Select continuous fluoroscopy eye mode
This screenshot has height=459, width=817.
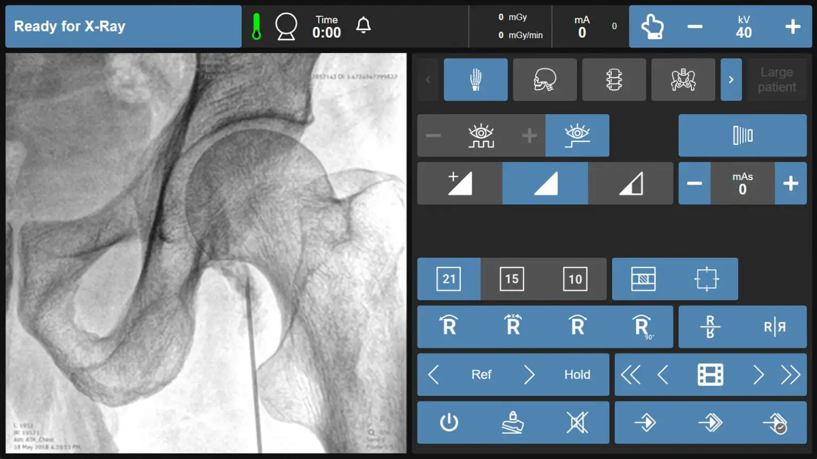(577, 135)
